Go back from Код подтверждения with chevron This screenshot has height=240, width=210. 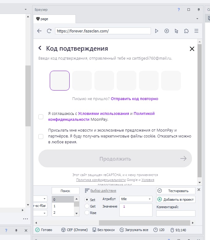40,48
